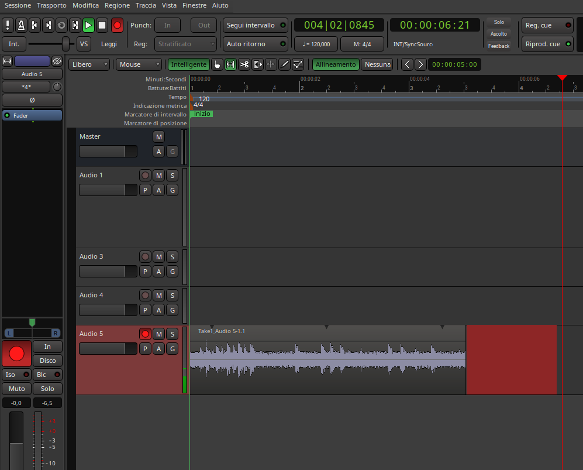Select the Draw (pencil) tool

pos(284,64)
